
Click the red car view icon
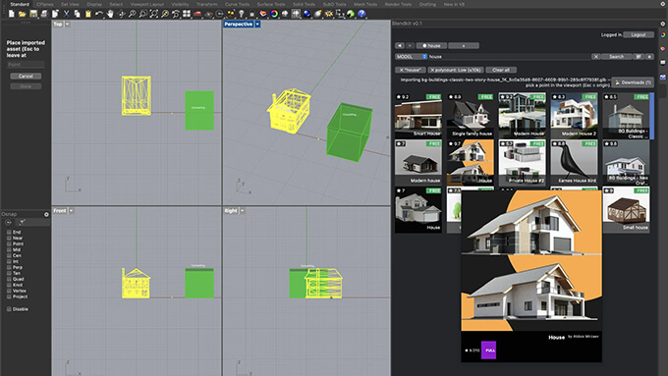197,14
